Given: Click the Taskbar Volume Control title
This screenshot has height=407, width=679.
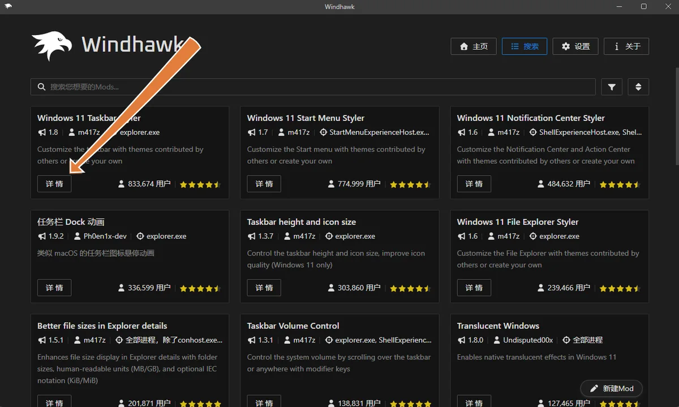Looking at the screenshot, I should tap(293, 326).
